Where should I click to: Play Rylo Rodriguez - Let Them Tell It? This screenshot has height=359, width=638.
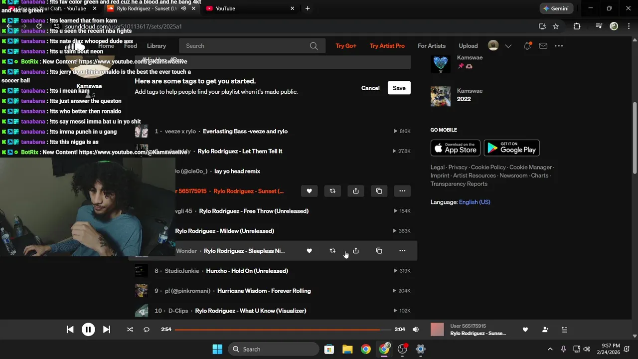[x=240, y=152]
